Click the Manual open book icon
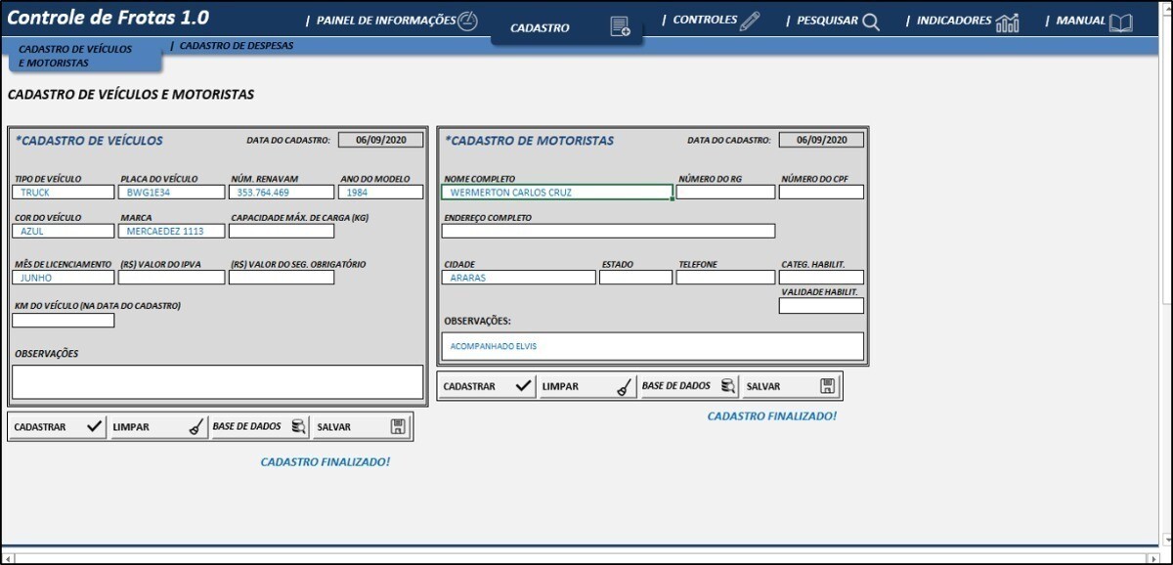1173x565 pixels. point(1120,22)
